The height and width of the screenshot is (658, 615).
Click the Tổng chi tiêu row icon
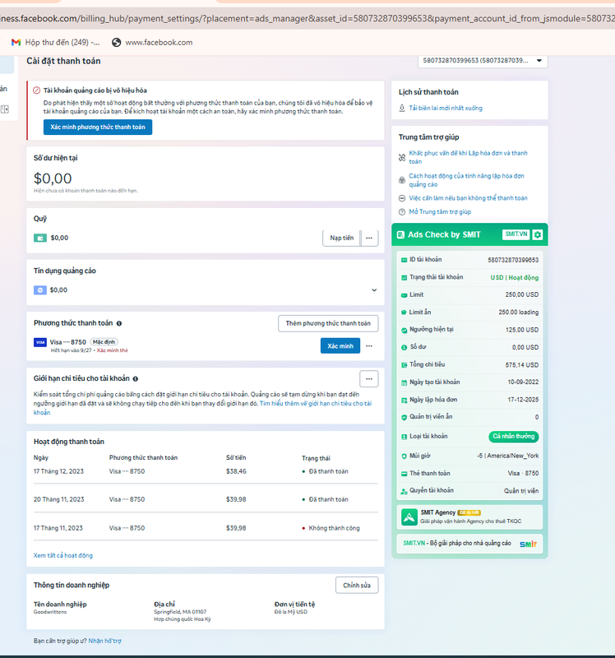pyautogui.click(x=404, y=364)
